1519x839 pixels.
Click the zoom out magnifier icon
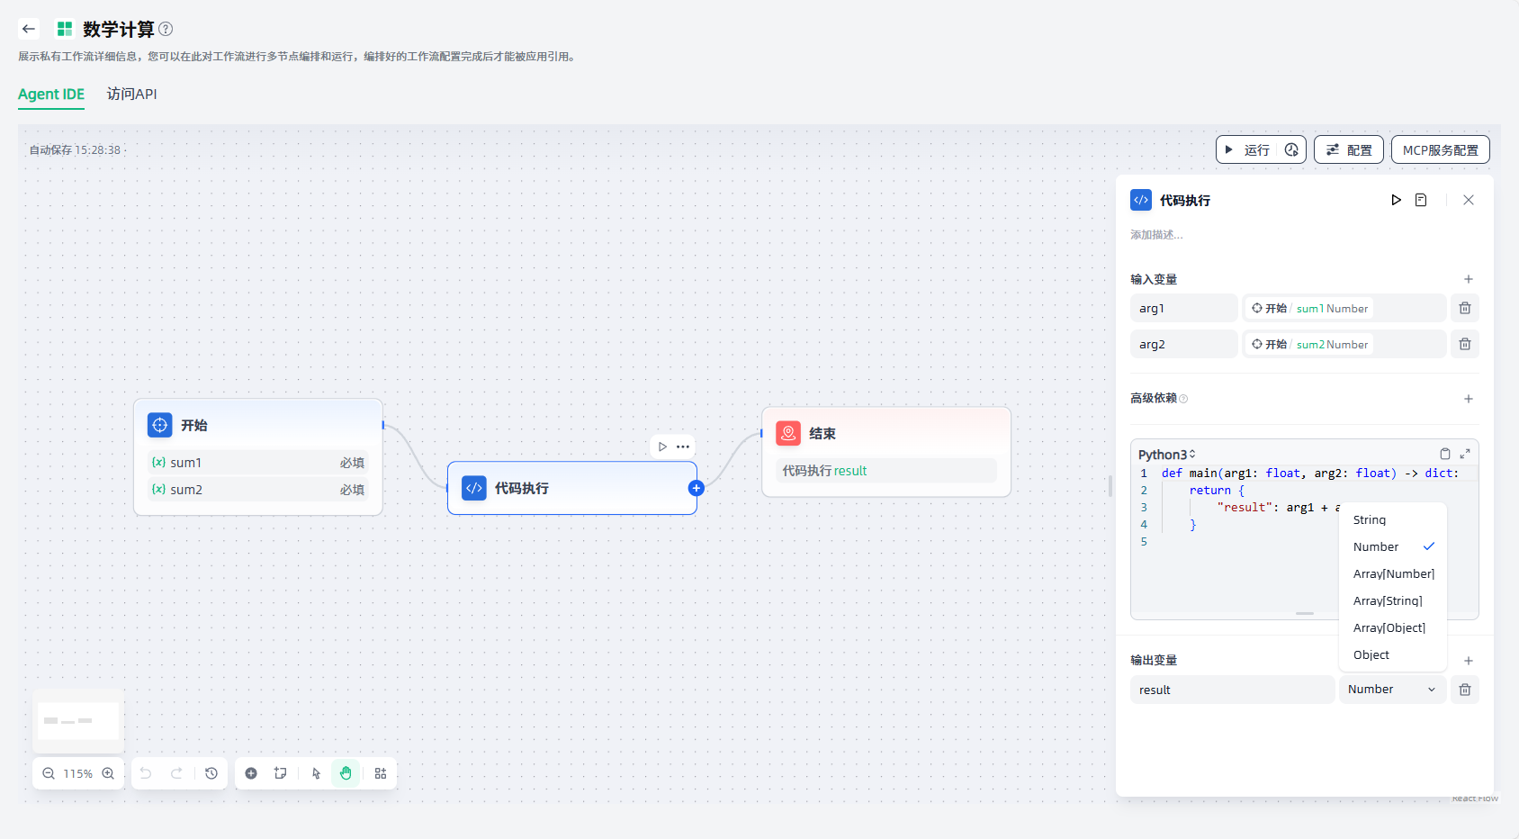(49, 773)
